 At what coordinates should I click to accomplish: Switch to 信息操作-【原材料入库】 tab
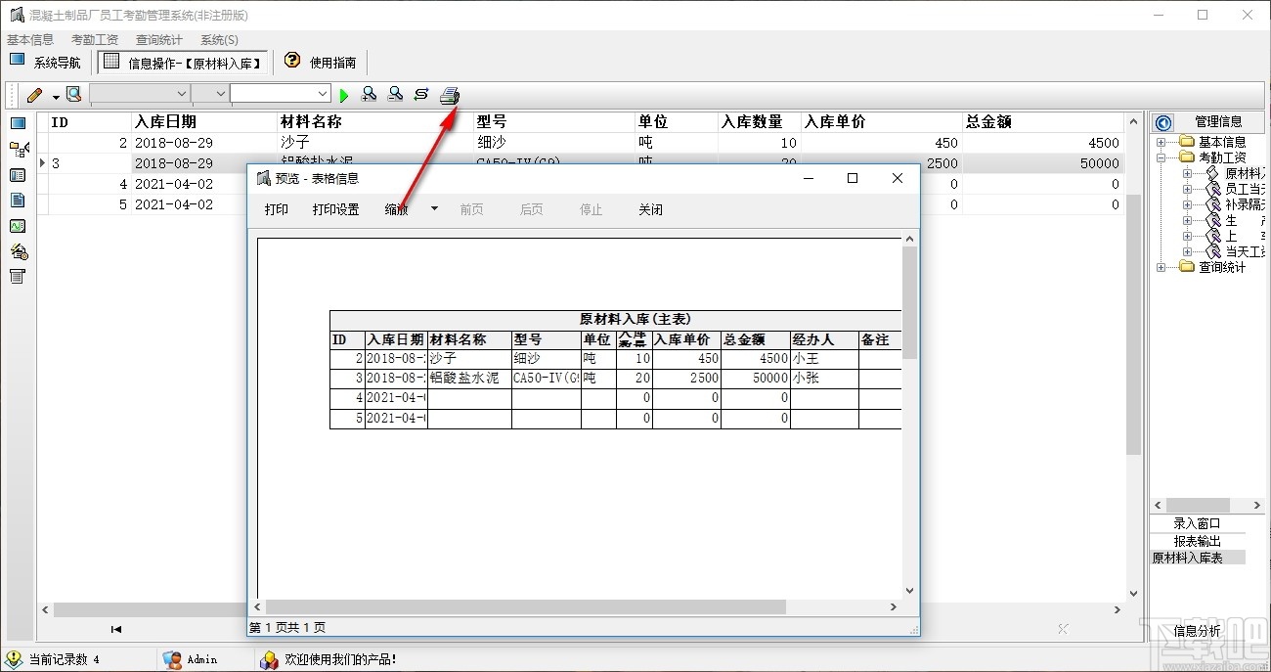coord(183,62)
